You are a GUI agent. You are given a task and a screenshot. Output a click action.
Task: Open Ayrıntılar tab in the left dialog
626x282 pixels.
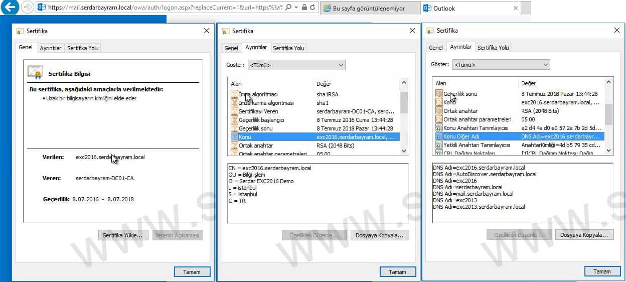pos(50,48)
